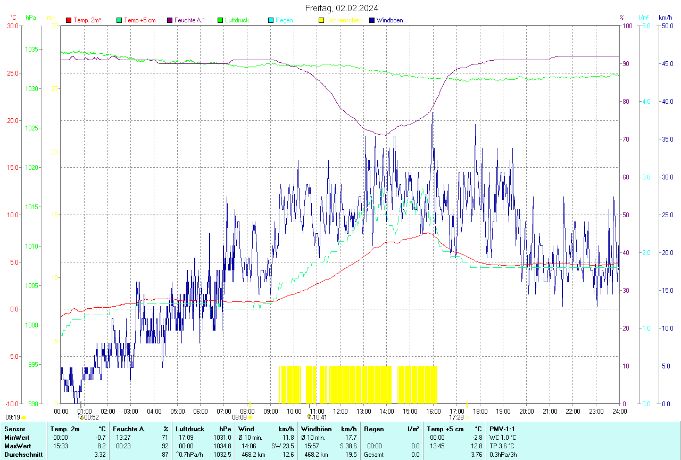Click the gust maximum time 15:57

click(x=312, y=446)
